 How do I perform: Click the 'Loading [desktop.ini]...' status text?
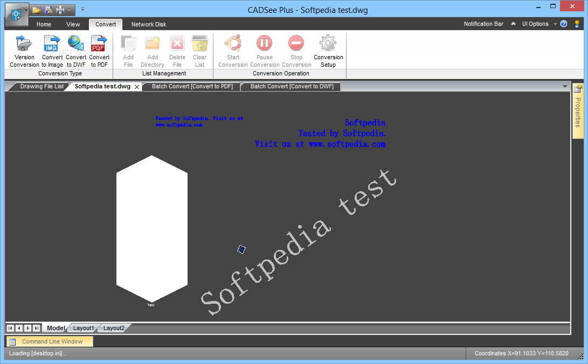[x=38, y=354]
